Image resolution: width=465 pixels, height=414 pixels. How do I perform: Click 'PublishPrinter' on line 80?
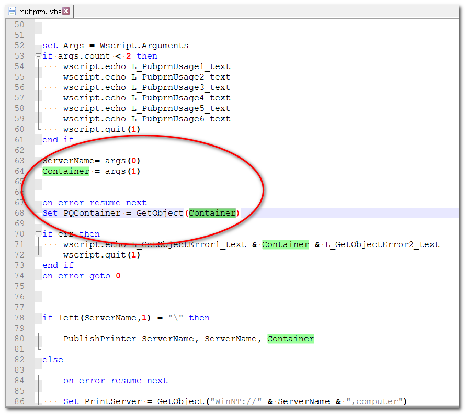[x=99, y=339]
